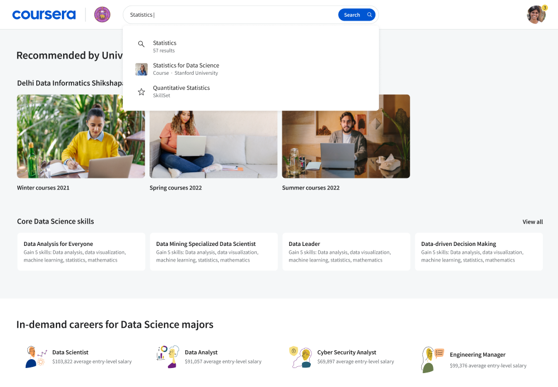Click the $91,057 average entry-level salary text
Image resolution: width=558 pixels, height=387 pixels.
223,361
